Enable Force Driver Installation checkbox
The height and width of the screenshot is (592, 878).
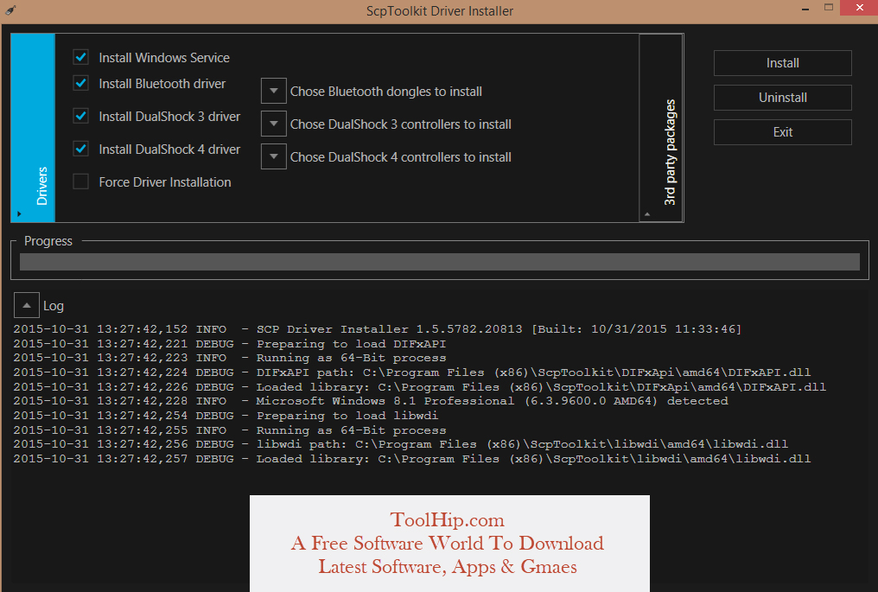[80, 181]
